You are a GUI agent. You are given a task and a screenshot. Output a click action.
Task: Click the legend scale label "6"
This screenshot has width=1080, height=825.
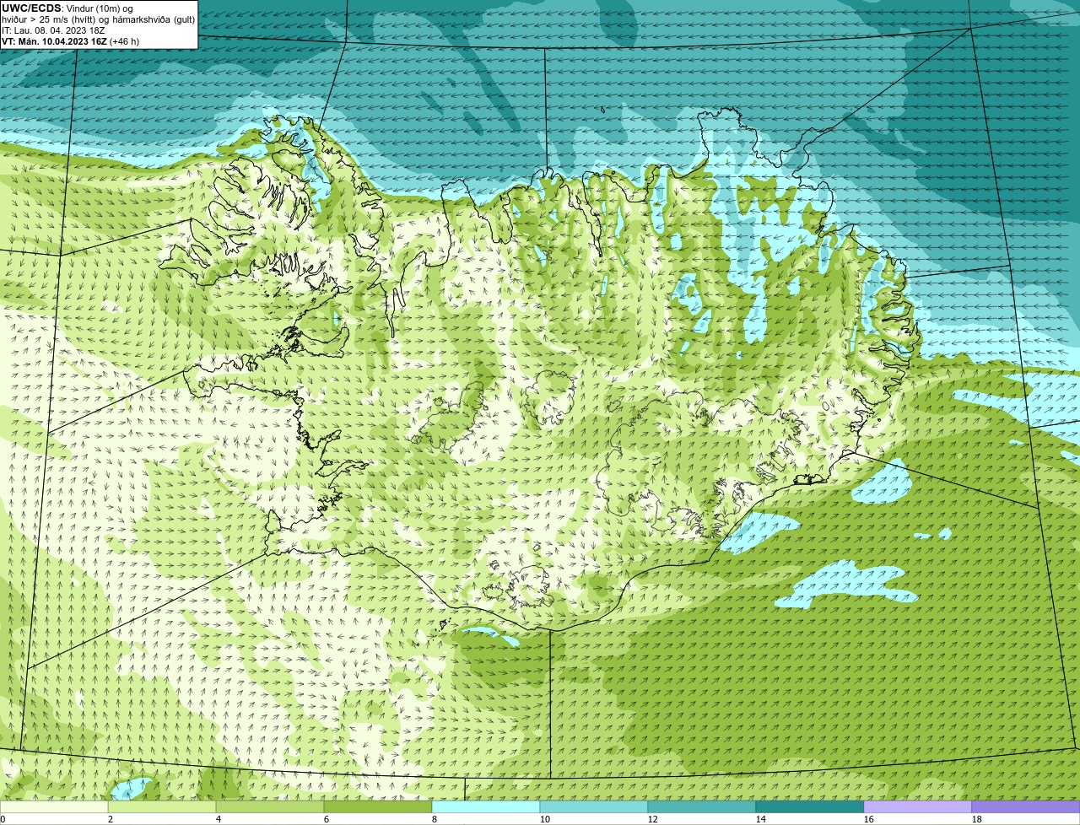327,819
